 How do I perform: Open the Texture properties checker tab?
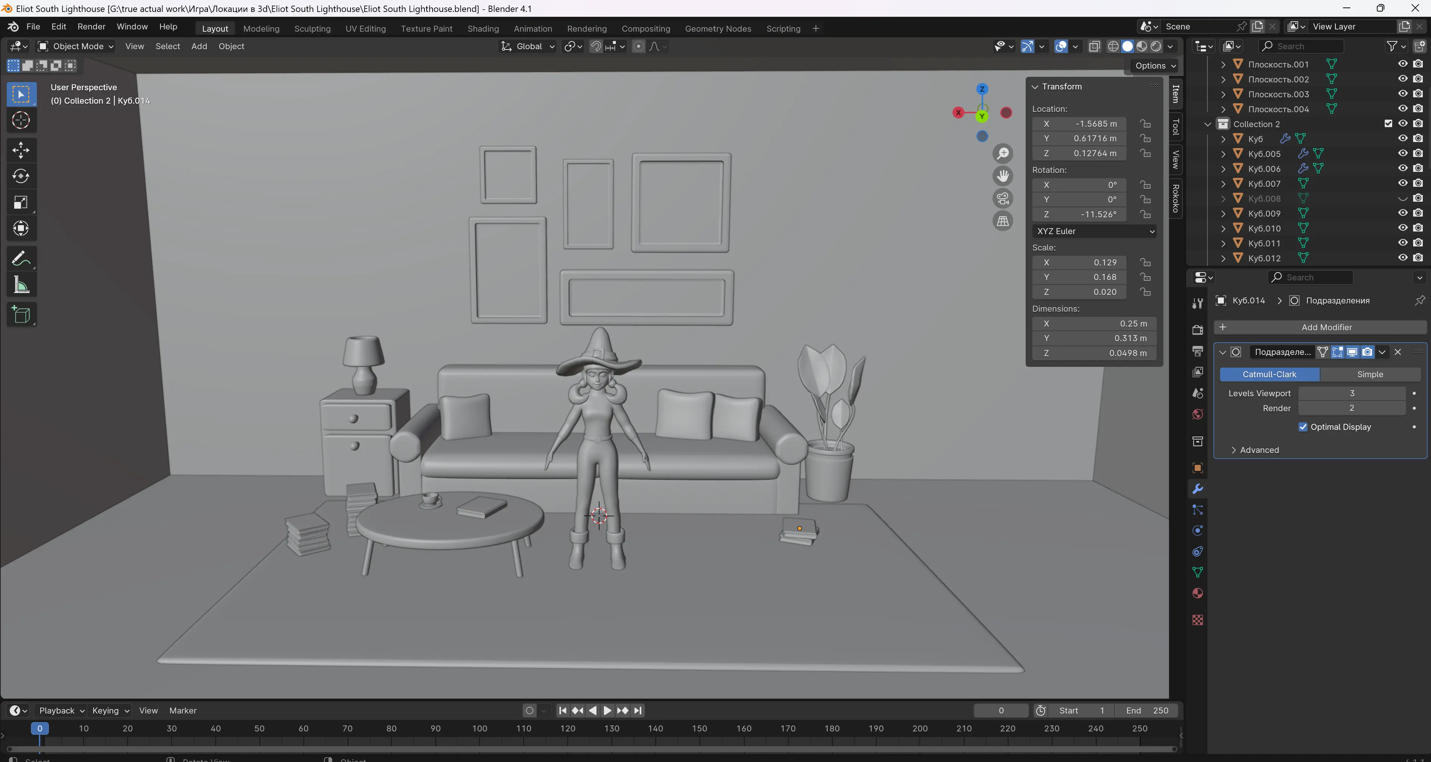pos(1198,620)
